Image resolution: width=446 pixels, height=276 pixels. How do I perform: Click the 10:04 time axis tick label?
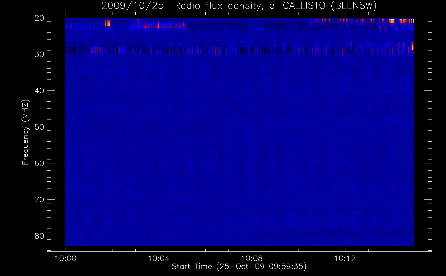click(x=158, y=259)
